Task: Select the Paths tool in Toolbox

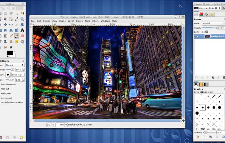Action: pyautogui.click(x=11, y=19)
